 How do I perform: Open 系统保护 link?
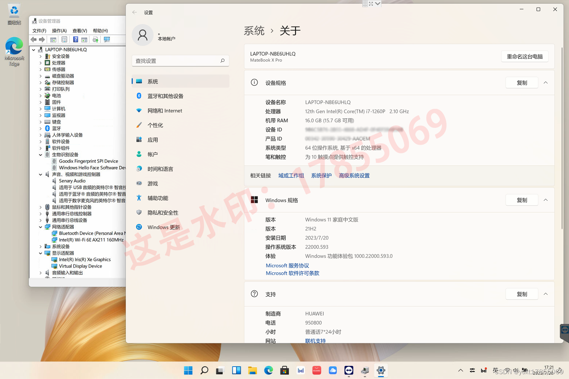coord(321,176)
